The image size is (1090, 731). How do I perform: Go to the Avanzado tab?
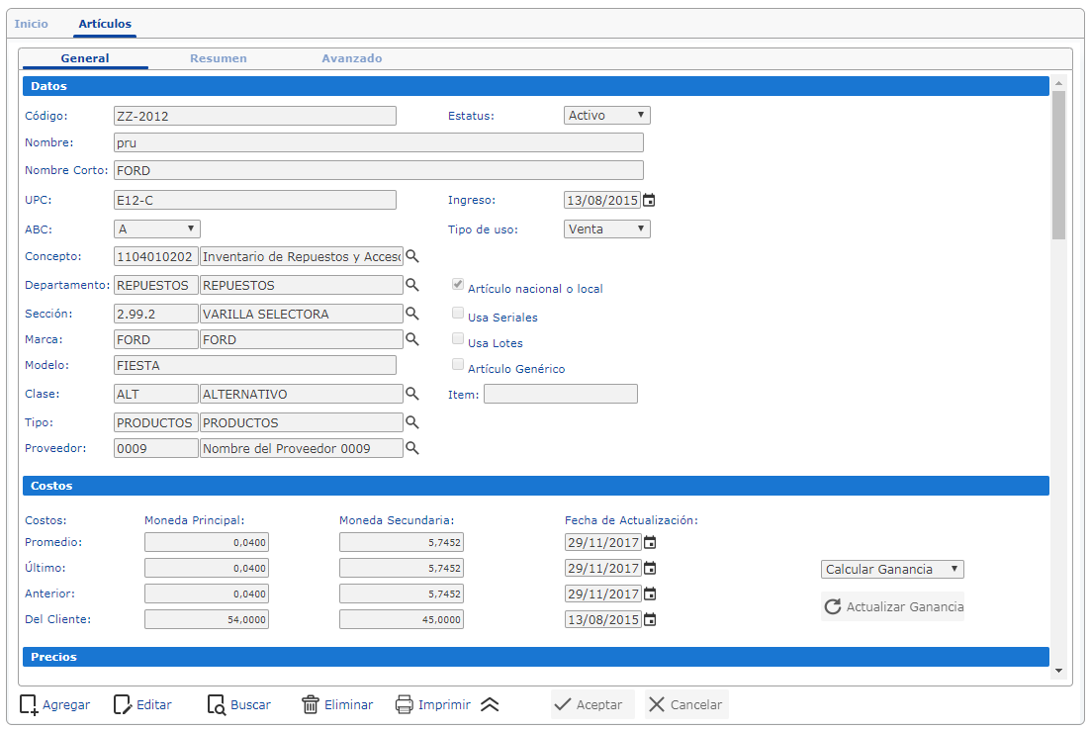pyautogui.click(x=351, y=58)
